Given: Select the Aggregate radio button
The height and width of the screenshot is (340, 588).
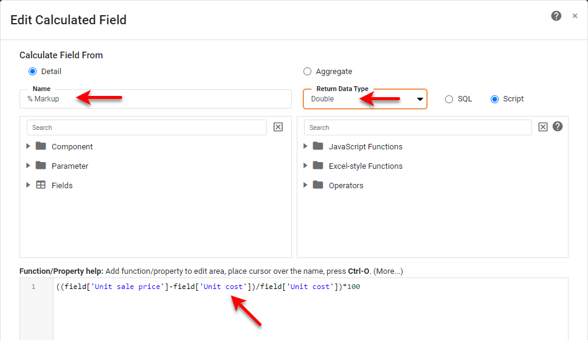Looking at the screenshot, I should [307, 71].
